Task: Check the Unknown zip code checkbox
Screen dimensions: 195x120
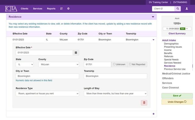Action: (114, 64)
